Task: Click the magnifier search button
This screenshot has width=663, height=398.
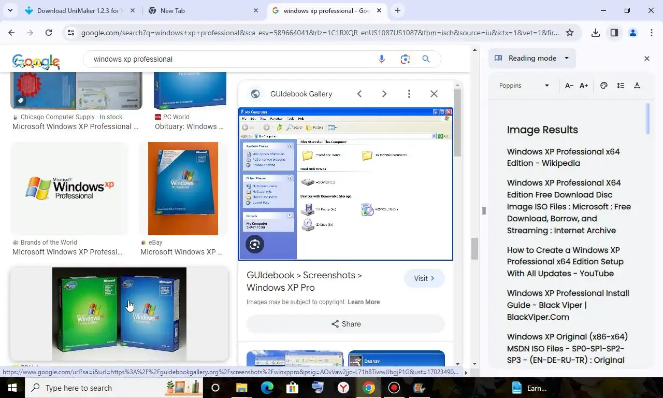Action: tap(426, 59)
